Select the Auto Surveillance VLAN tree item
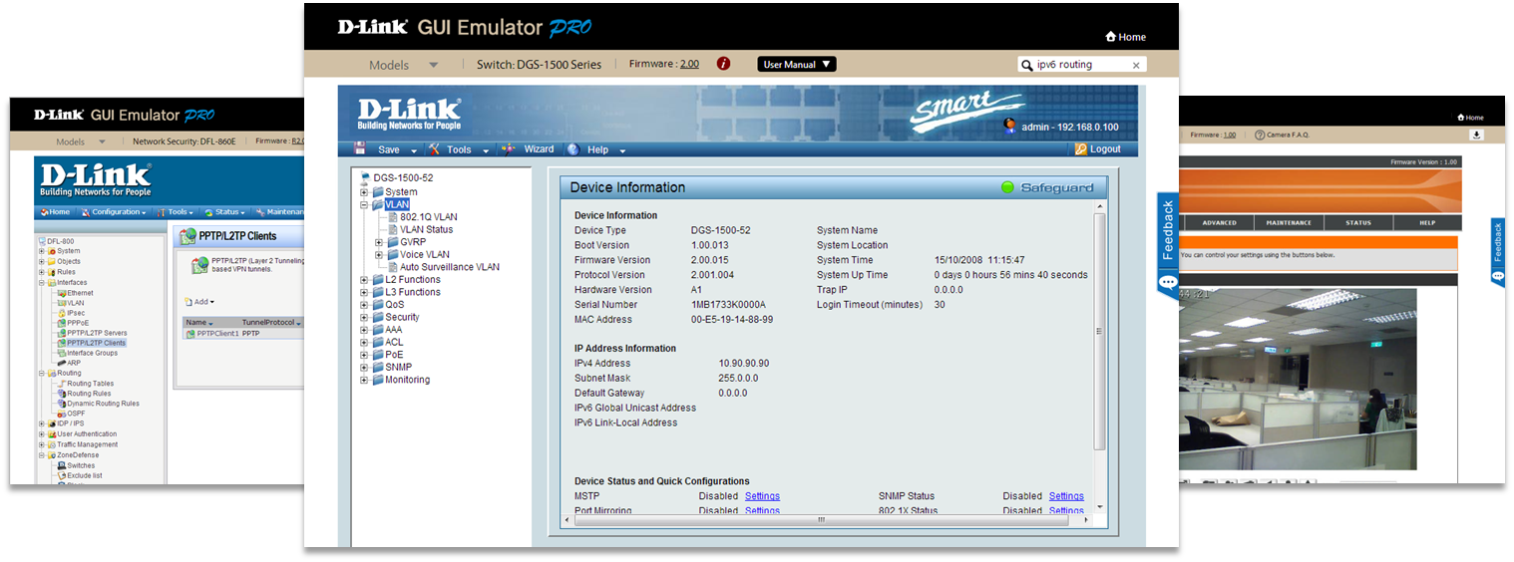 pyautogui.click(x=450, y=267)
